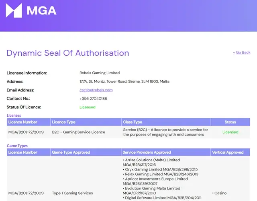Click the Arrise Solutions (Malta) Limited provider entry
This screenshot has height=201, width=257.
pos(151,162)
